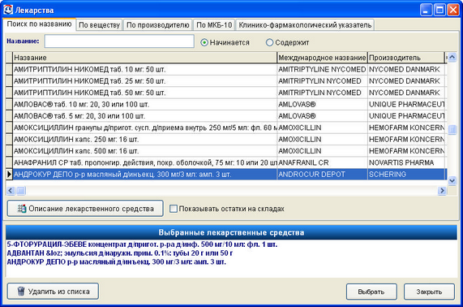Click row selector arrow of the АНДРОКУР ДЕПО row

tap(9, 174)
